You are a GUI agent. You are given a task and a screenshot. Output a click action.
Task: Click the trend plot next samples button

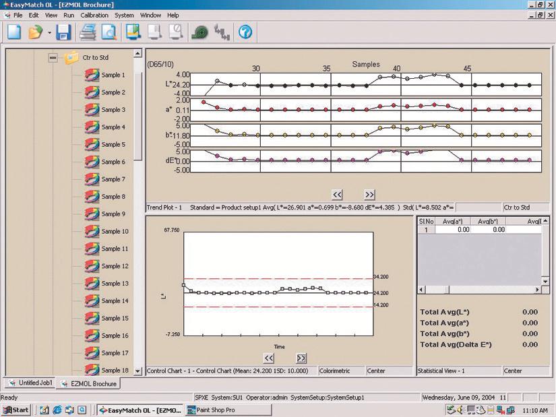tap(369, 195)
